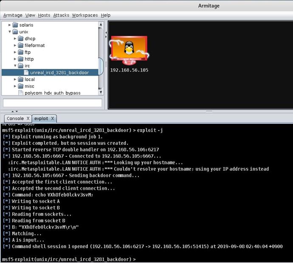Click 'Looking up your hostname' notice line
The image size is (293, 263).
pyautogui.click(x=95, y=162)
